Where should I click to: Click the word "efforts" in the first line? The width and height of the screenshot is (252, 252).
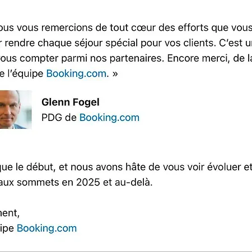pos(193,27)
